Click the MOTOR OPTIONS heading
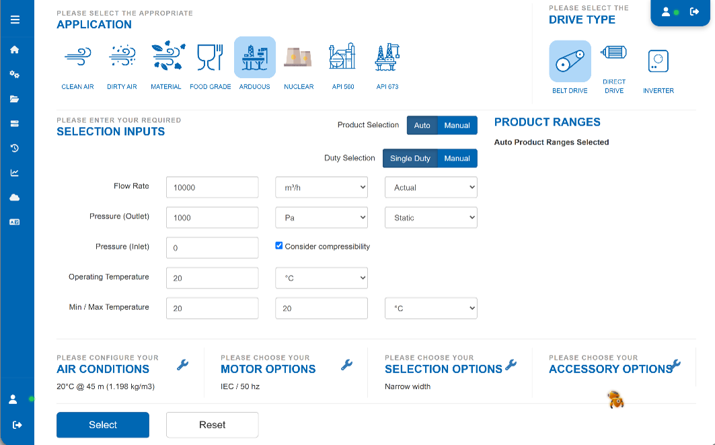This screenshot has height=445, width=715. 268,369
